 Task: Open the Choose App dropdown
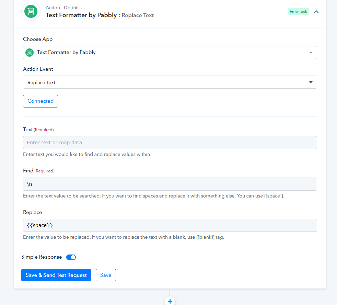click(x=170, y=53)
